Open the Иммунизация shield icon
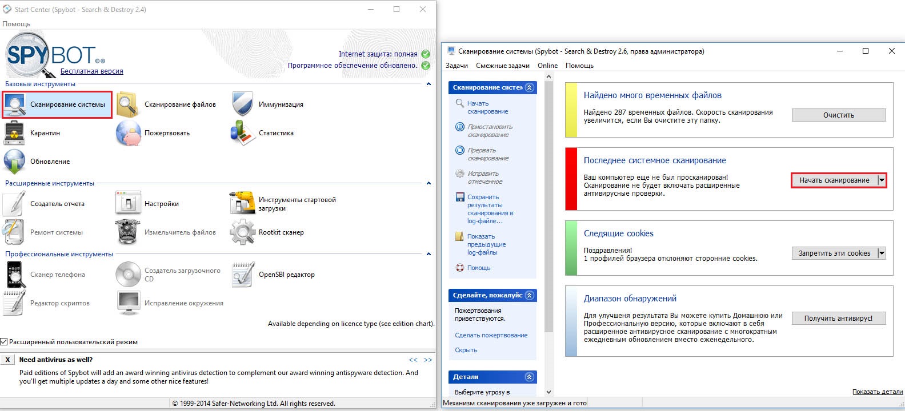The image size is (905, 411). click(242, 104)
